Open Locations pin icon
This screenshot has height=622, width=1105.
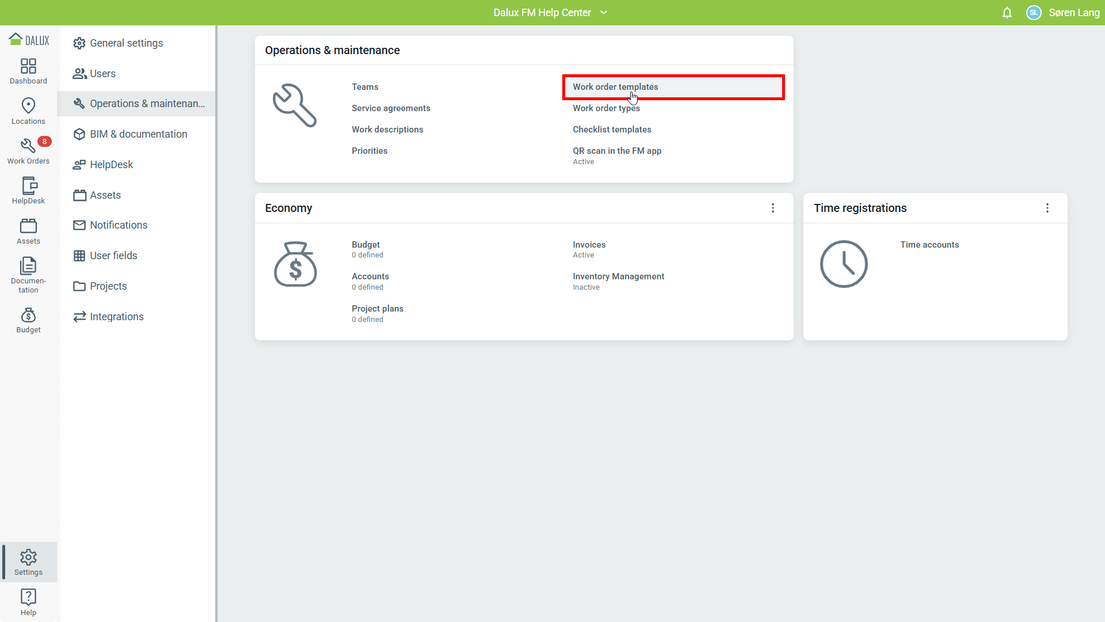coord(28,111)
